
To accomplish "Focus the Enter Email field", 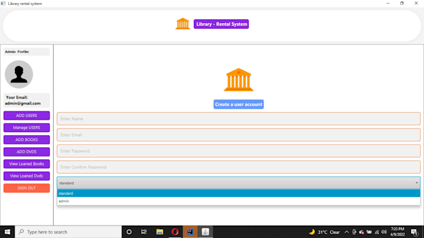I will pyautogui.click(x=238, y=135).
